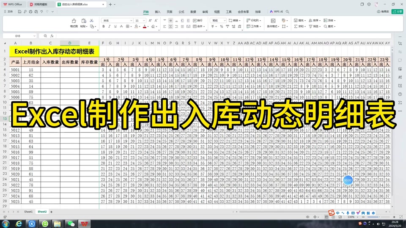The height and width of the screenshot is (228, 406).
Task: Open the Worksheet (工作表) dropdown
Action: [x=254, y=26]
